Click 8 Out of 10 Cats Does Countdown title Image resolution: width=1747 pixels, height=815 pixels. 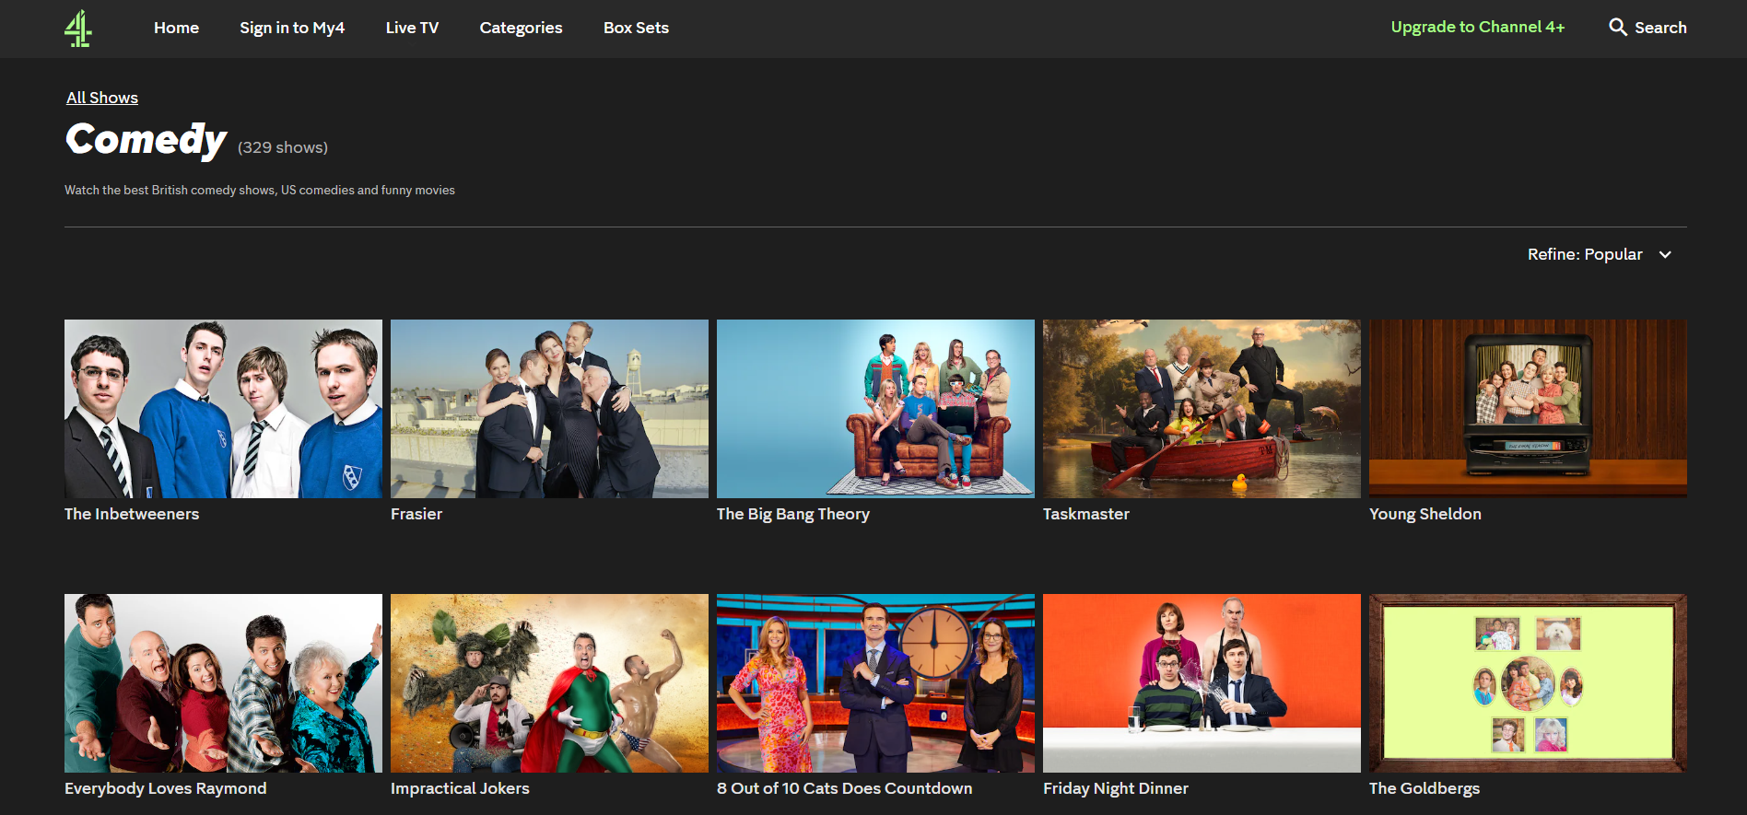pos(845,788)
